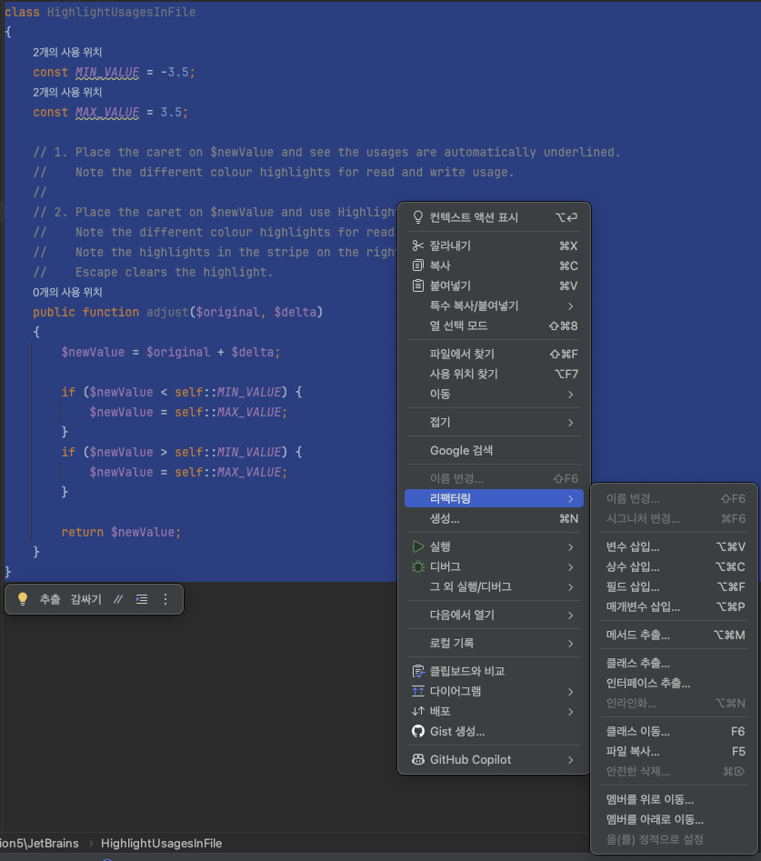Open the kebab (⋮) menu in the floating toolbar
The image size is (761, 861).
pos(165,599)
